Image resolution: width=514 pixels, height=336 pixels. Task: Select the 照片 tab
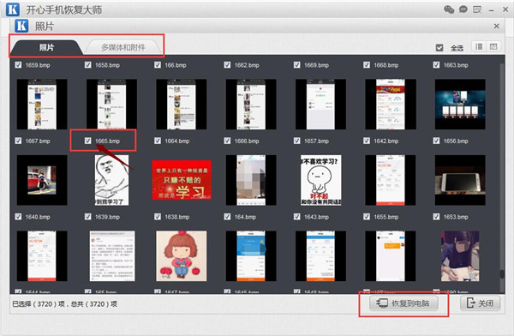coord(46,47)
